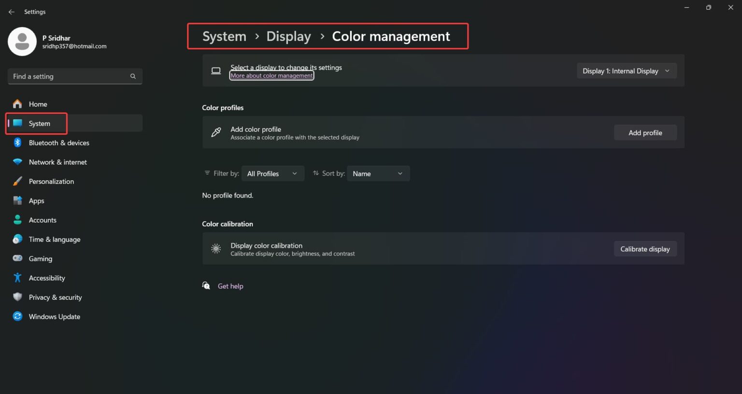Click the Home icon in sidebar
This screenshot has height=394, width=742.
pyautogui.click(x=17, y=104)
